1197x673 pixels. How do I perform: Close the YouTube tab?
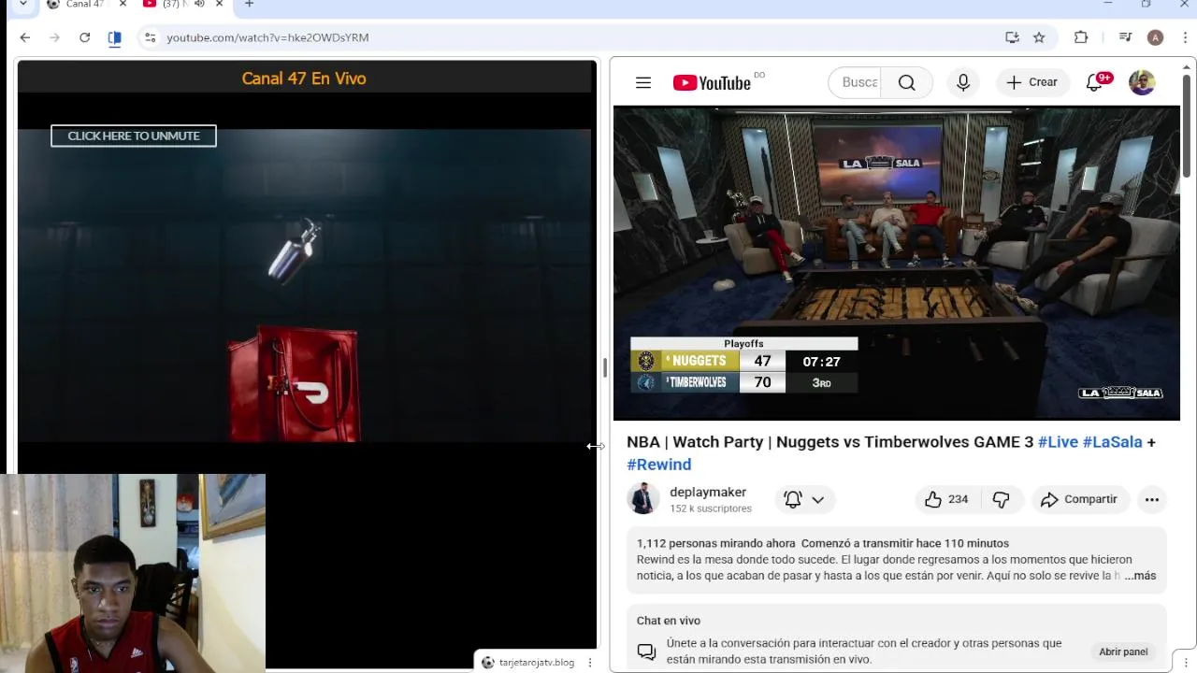220,5
